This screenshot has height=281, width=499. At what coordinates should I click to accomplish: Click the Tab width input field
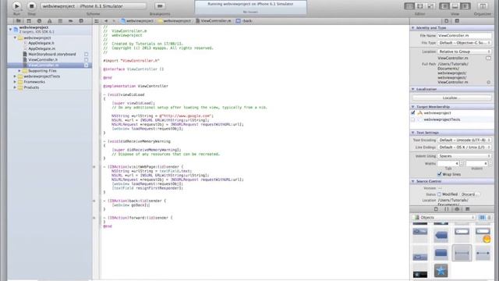click(448, 163)
